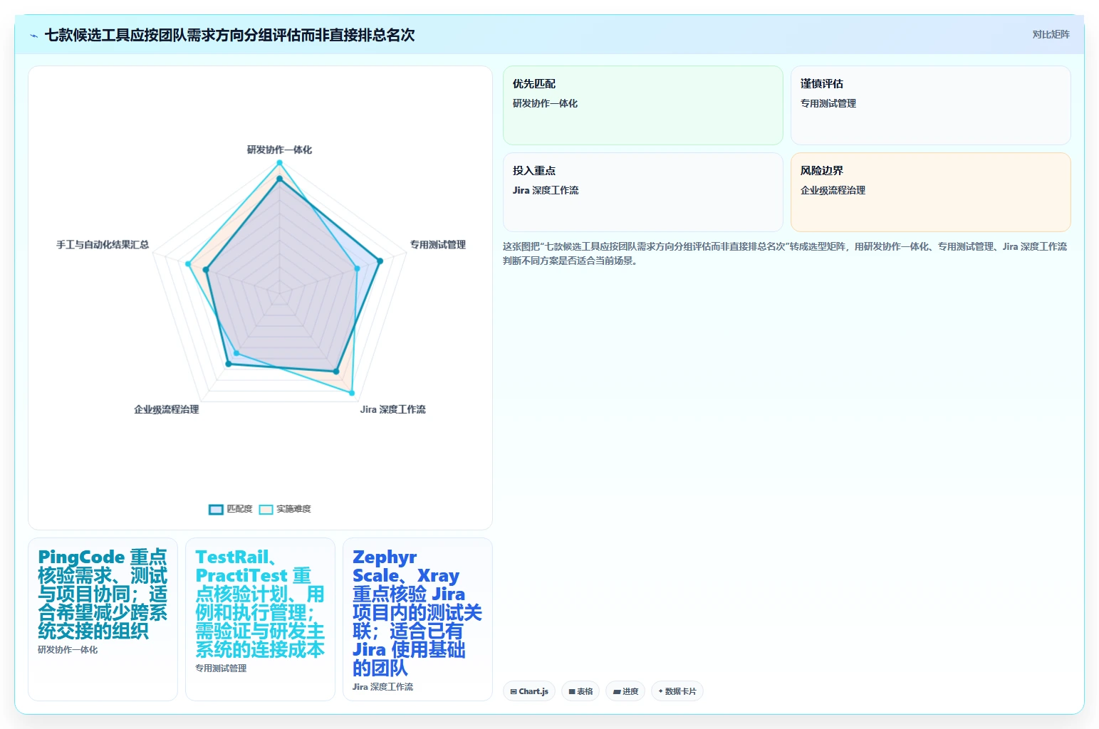This screenshot has height=729, width=1099.
Task: Click the 企业级流程治理 radar axis label
Action: pos(167,409)
